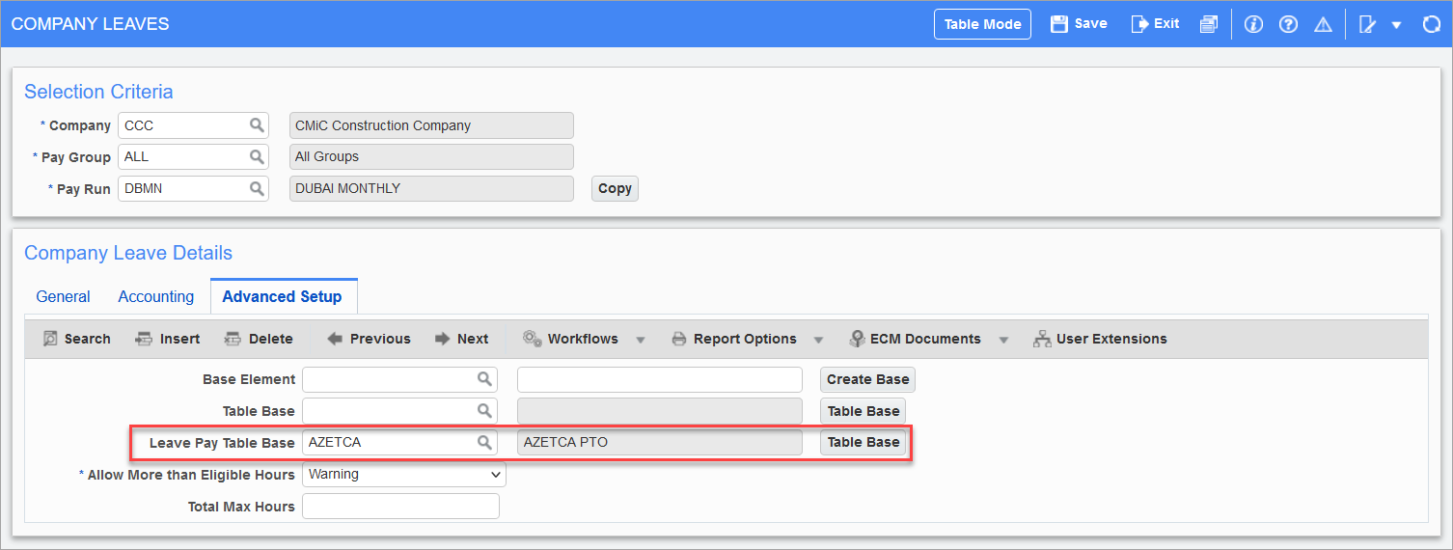The image size is (1453, 550).
Task: Click the Exit icon in header
Action: (1140, 24)
